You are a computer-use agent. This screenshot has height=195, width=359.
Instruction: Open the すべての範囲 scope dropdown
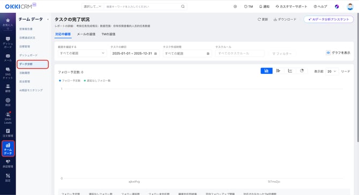(x=82, y=54)
